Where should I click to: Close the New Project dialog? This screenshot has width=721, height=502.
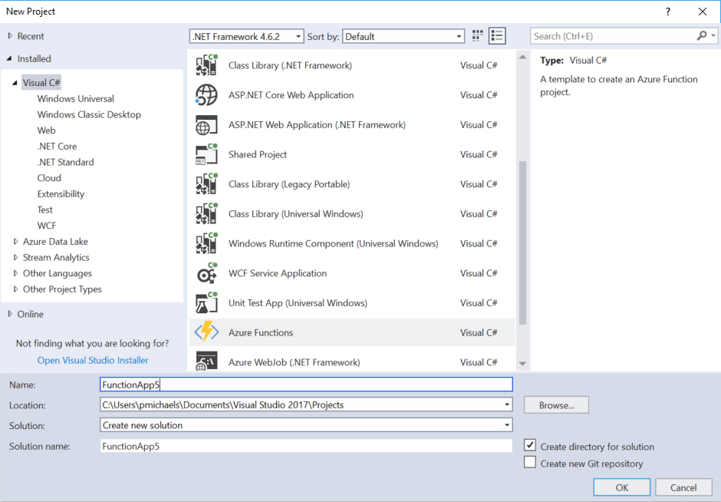tap(703, 12)
